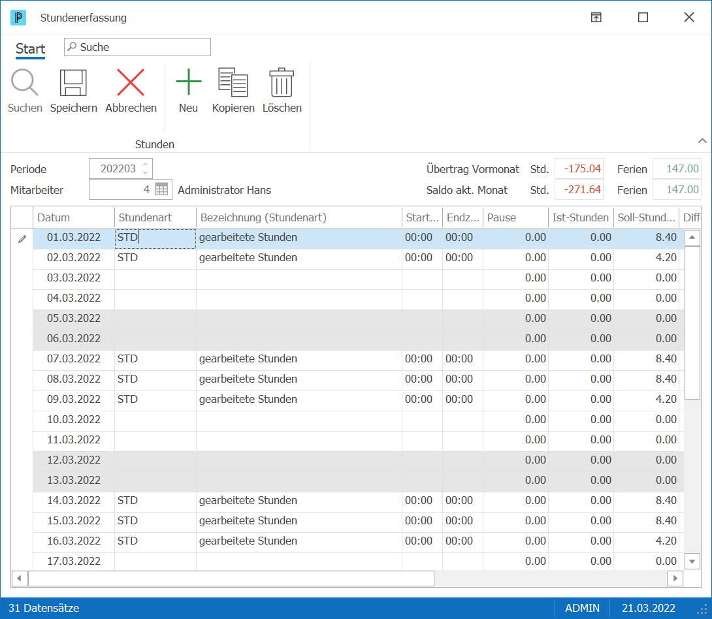Click the pencil edit indicator on row 01.03.2022
Viewport: 712px width, 619px height.
[x=22, y=239]
